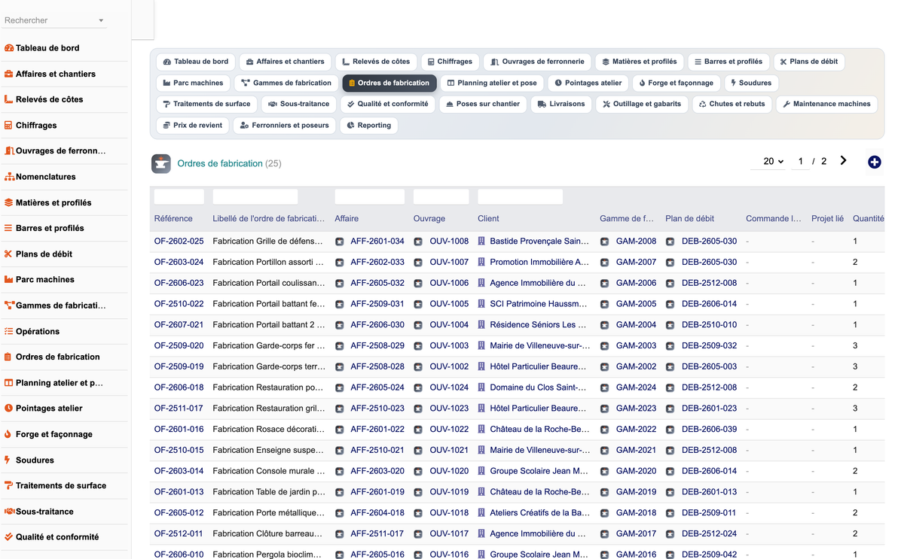Click the Affaires et chantiers sidebar icon
Viewport: 904px width, 559px height.
[9, 74]
